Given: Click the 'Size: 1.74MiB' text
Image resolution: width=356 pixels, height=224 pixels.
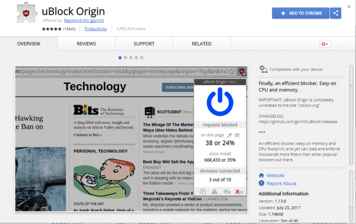Looking at the screenshot, I should point(271,214).
